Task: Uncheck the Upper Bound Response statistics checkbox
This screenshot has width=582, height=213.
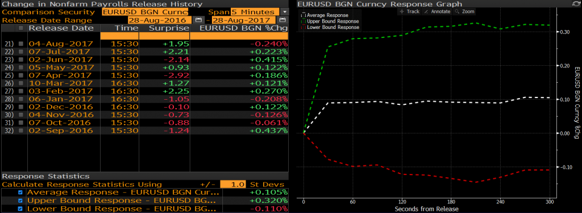Action: click(x=20, y=201)
